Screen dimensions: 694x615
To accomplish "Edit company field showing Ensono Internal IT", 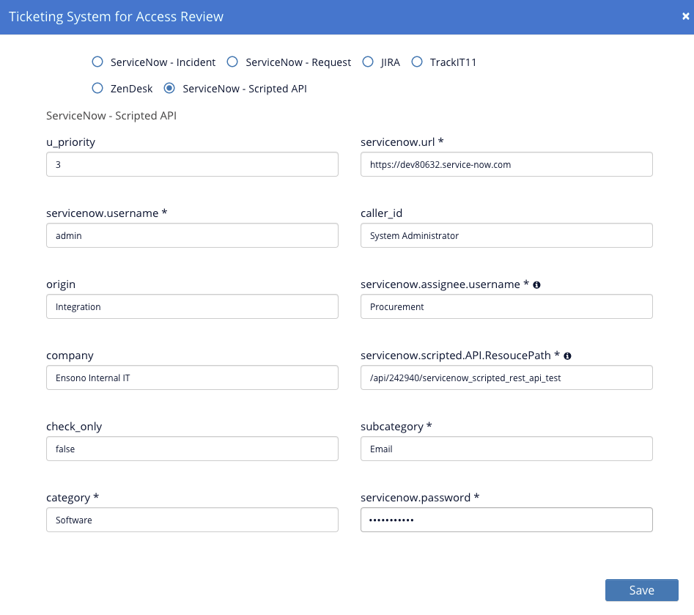I will click(x=192, y=378).
